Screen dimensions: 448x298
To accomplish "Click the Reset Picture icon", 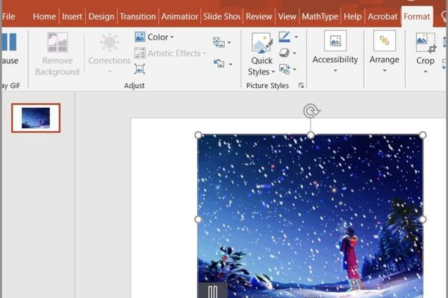I will [x=219, y=63].
